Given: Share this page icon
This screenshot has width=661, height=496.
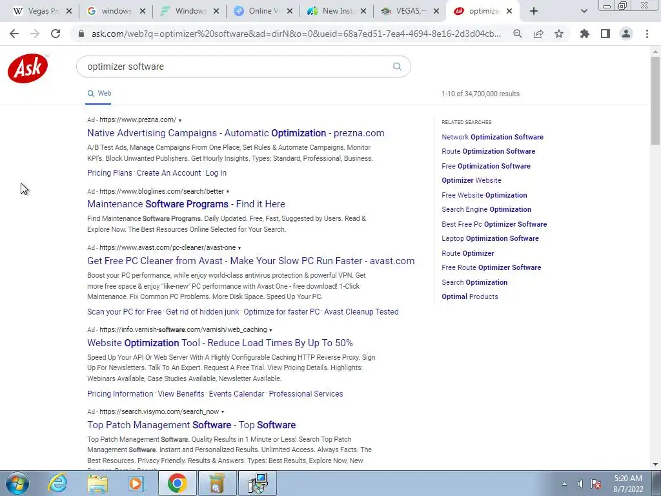Looking at the screenshot, I should click(538, 34).
